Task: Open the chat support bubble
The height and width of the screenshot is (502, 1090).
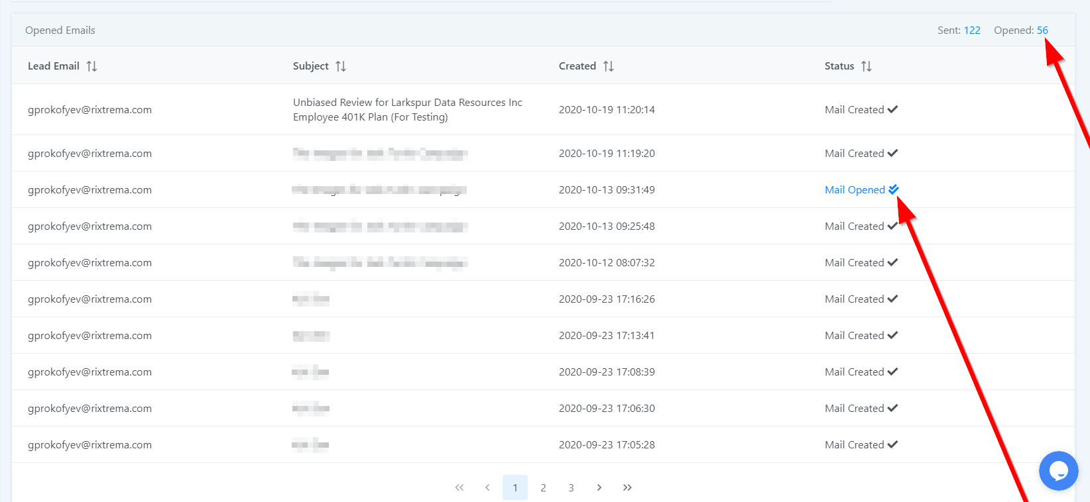Action: [1058, 471]
